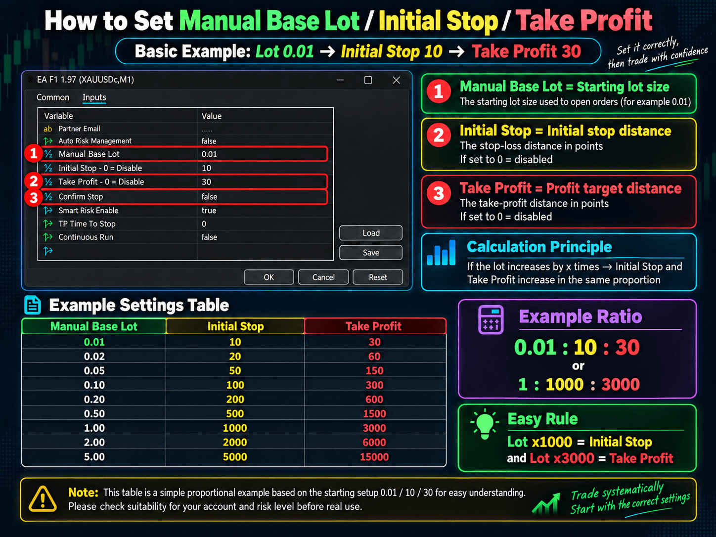Click the arrow icon beside TP Time To Stop

coord(48,224)
